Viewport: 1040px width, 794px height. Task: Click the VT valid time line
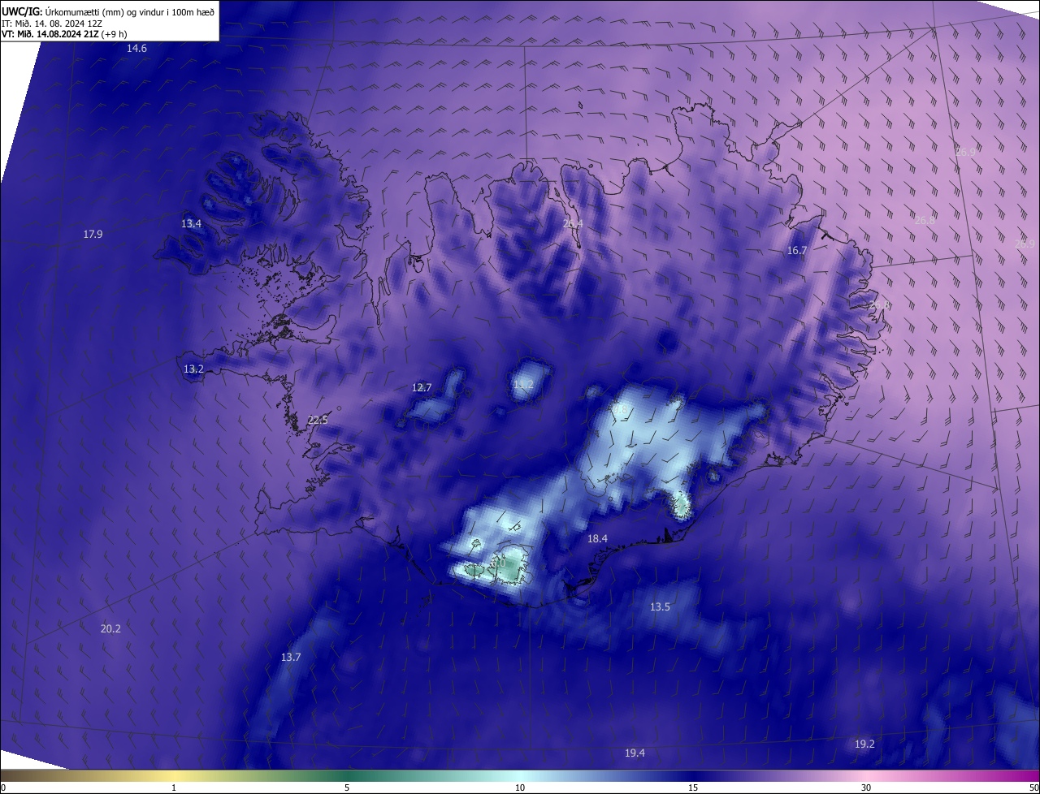pyautogui.click(x=63, y=34)
